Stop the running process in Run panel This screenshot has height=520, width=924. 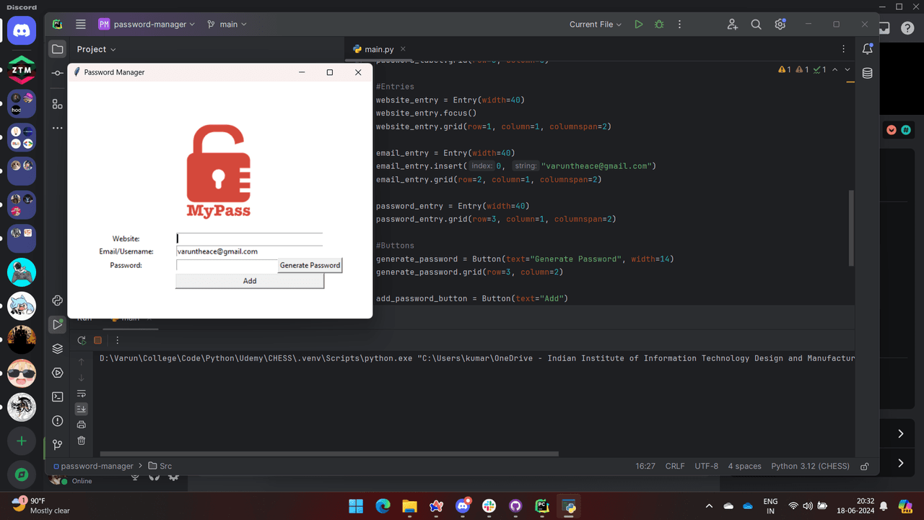pyautogui.click(x=98, y=340)
